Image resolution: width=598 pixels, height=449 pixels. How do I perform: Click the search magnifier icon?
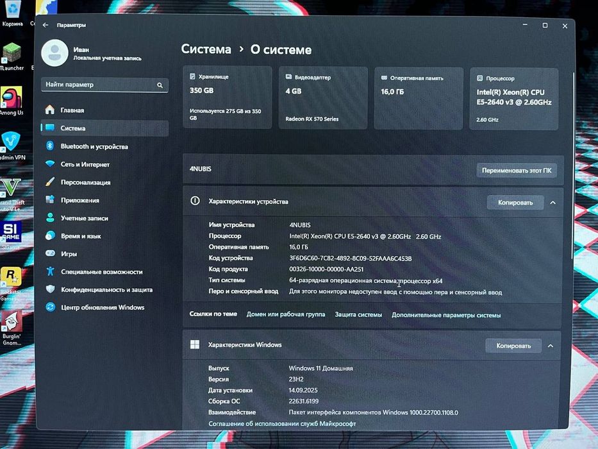pyautogui.click(x=160, y=85)
